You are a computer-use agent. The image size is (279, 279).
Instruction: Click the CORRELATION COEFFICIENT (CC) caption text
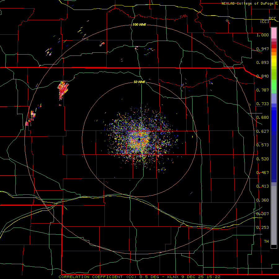98,277
